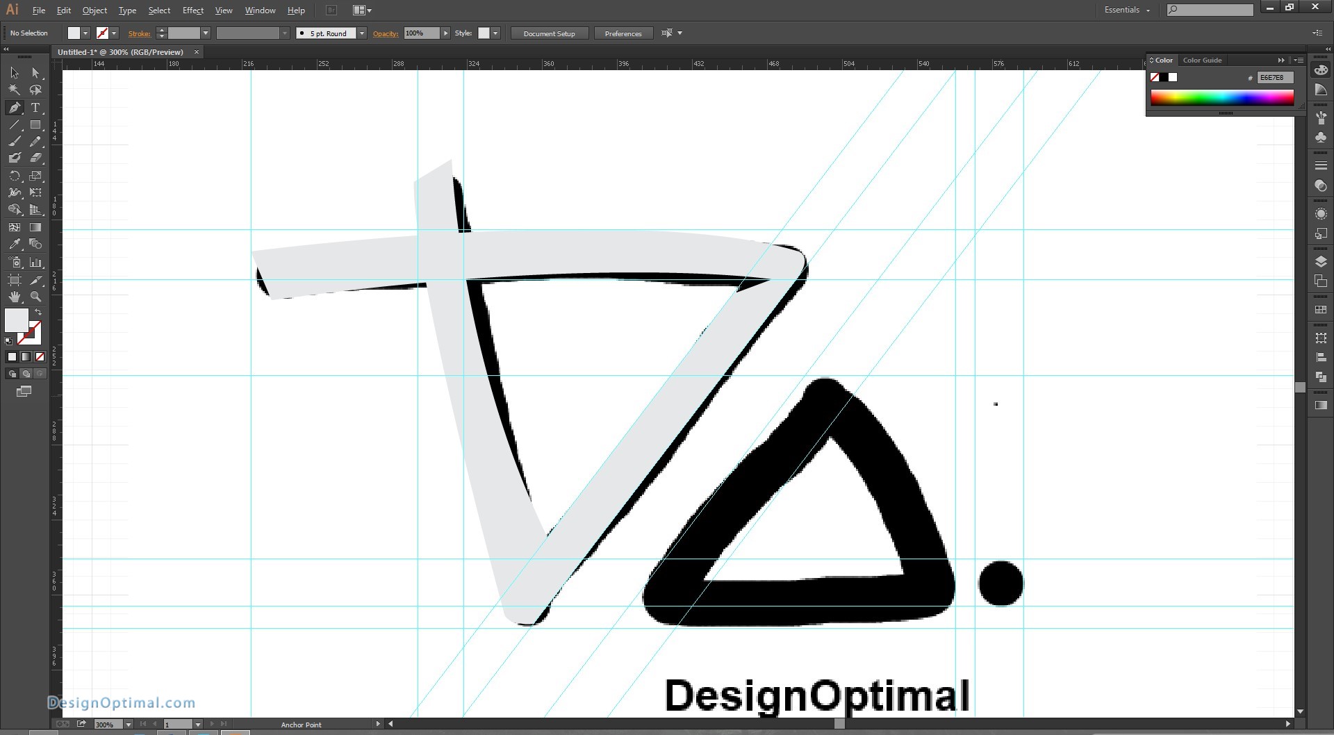Image resolution: width=1334 pixels, height=735 pixels.
Task: Open the Object menu
Action: click(x=94, y=10)
